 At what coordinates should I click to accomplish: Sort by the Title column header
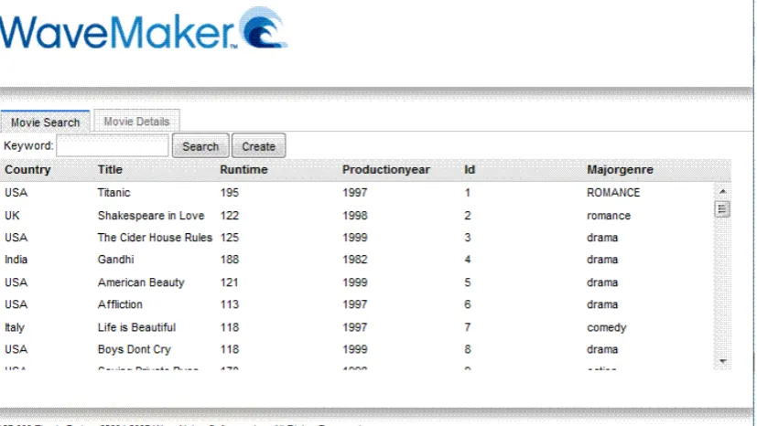110,170
